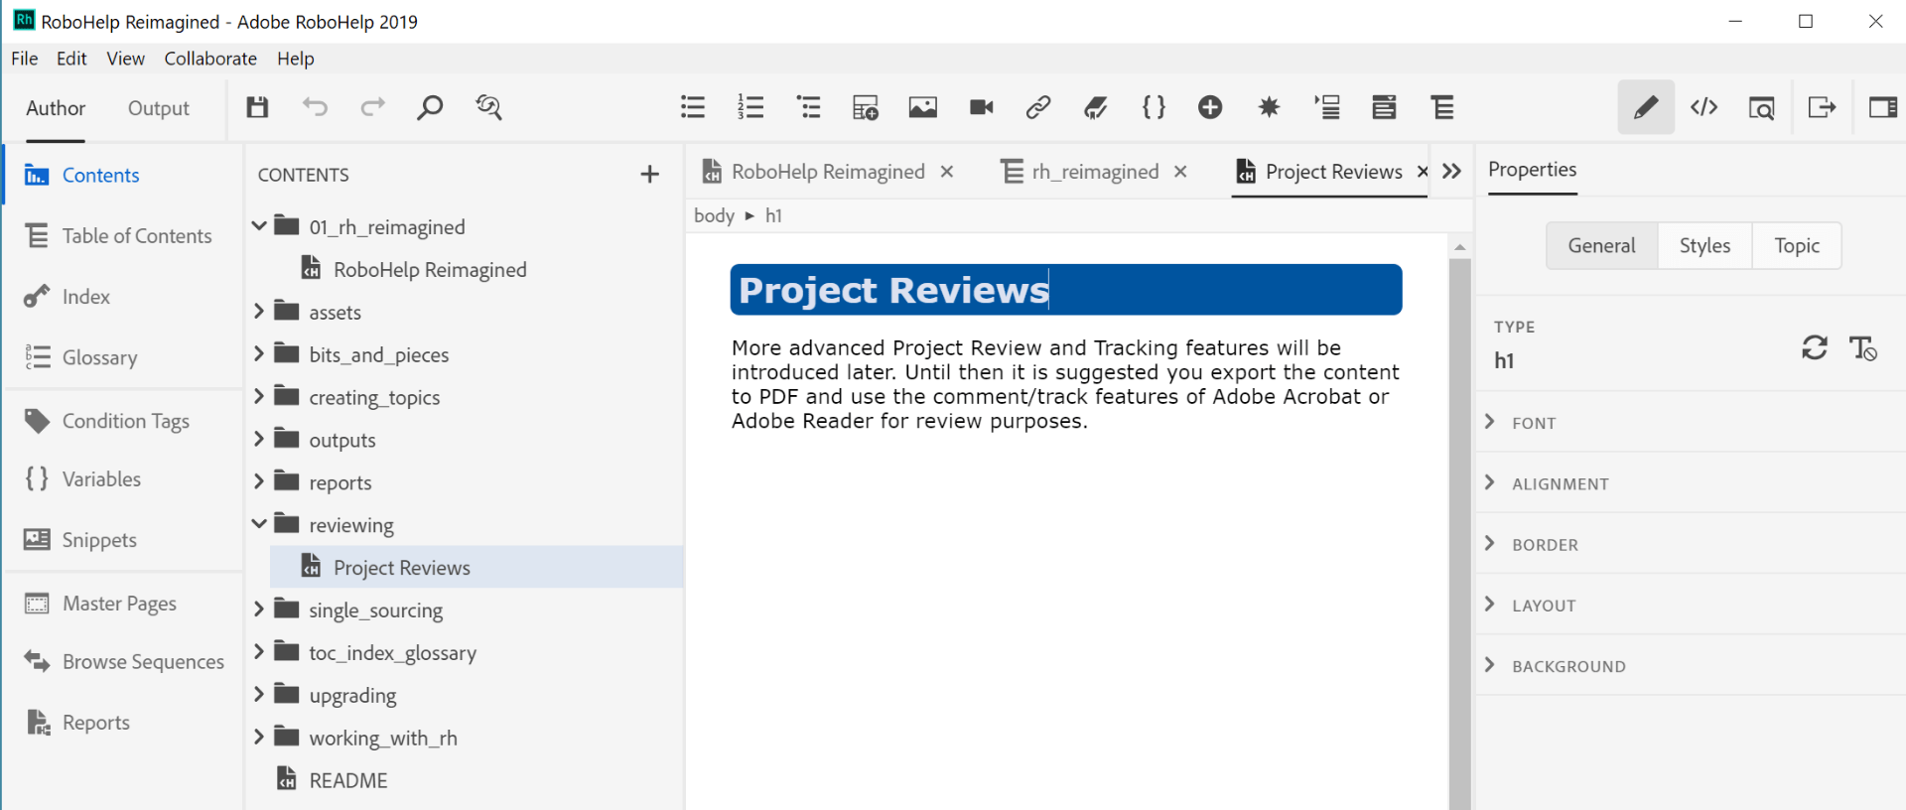This screenshot has width=1906, height=810.
Task: Save the project with the floppy disk icon
Action: 258,107
